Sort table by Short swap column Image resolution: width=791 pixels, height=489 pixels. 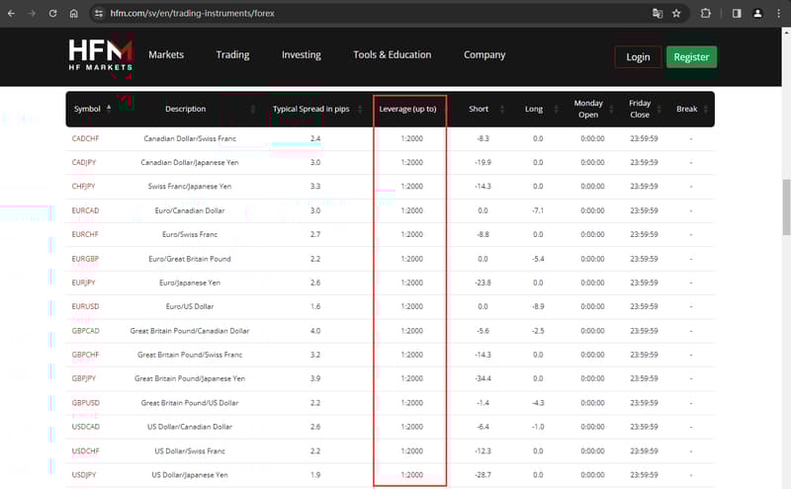[479, 109]
